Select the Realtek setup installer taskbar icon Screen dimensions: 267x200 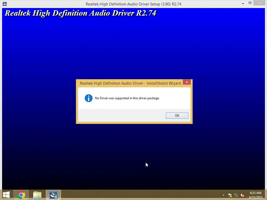pyautogui.click(x=53, y=195)
